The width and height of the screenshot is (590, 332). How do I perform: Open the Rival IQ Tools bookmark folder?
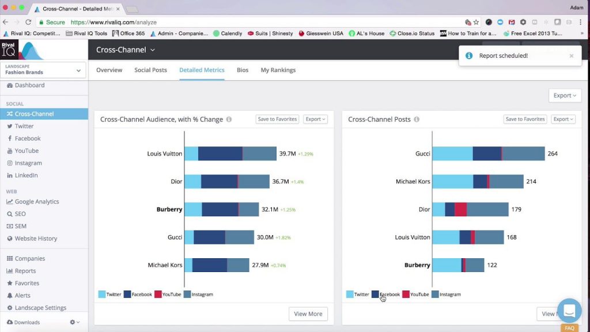(x=86, y=33)
